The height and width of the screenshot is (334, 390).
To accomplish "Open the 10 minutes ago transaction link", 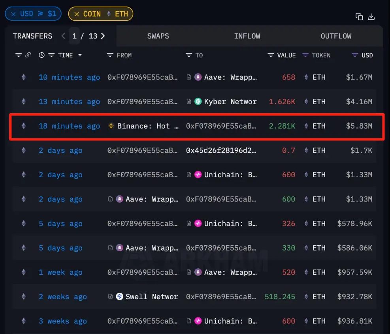I will point(70,77).
